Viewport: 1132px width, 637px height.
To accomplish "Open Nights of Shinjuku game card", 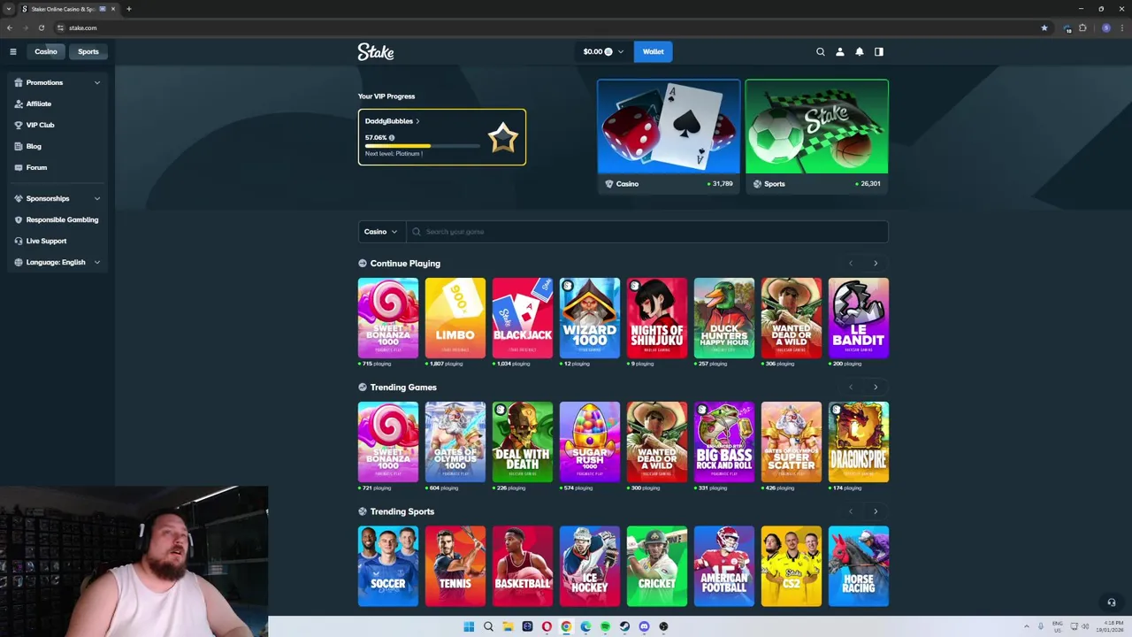I will (x=657, y=318).
